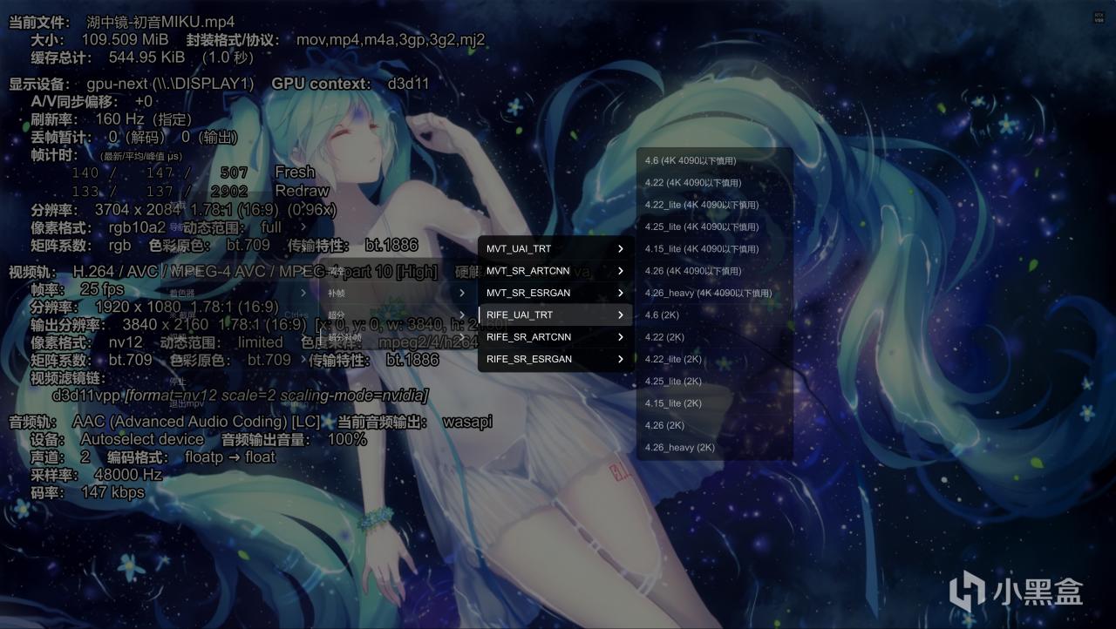The height and width of the screenshot is (629, 1116).
Task: Click the Autoselect device audio value
Action: 142,440
